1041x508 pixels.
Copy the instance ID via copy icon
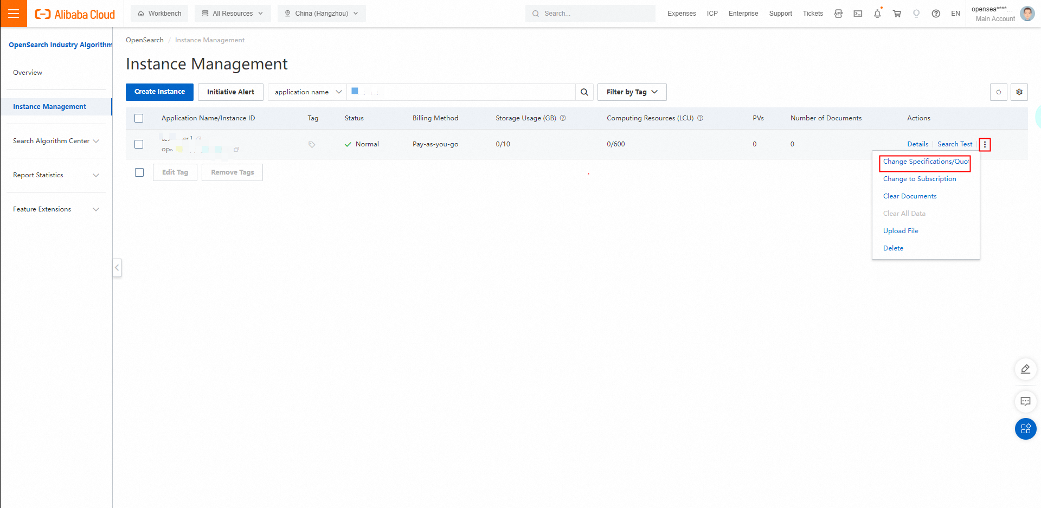tap(236, 149)
